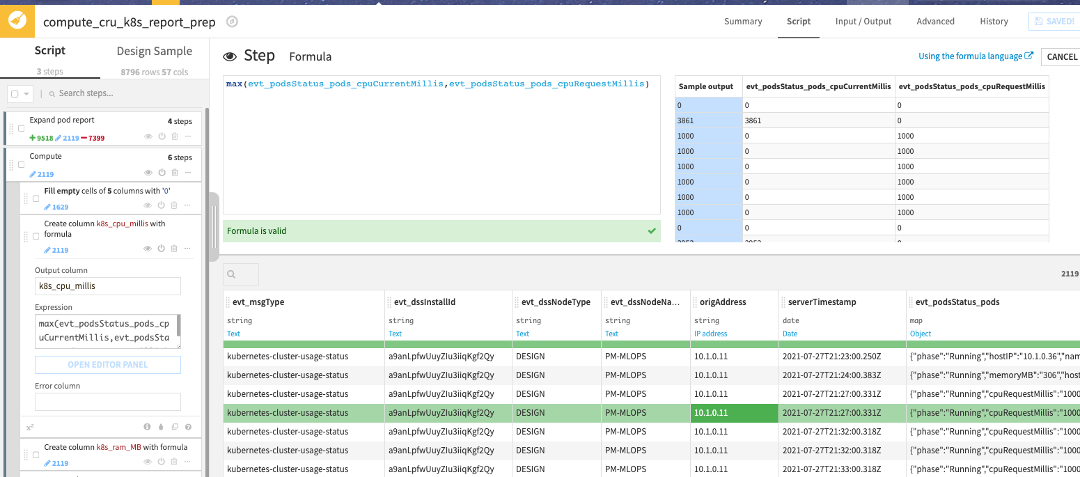Click the Dataiku prepare recipe broom icon
The height and width of the screenshot is (477, 1080).
(x=17, y=20)
